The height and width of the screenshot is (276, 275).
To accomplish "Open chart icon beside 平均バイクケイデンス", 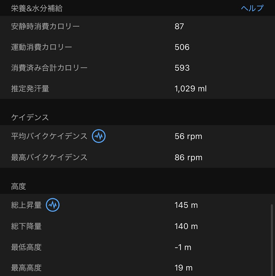I will (99, 136).
